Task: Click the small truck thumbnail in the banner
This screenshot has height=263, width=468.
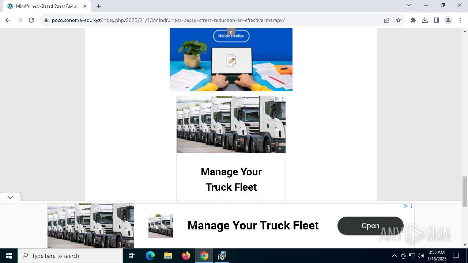Action: (161, 226)
